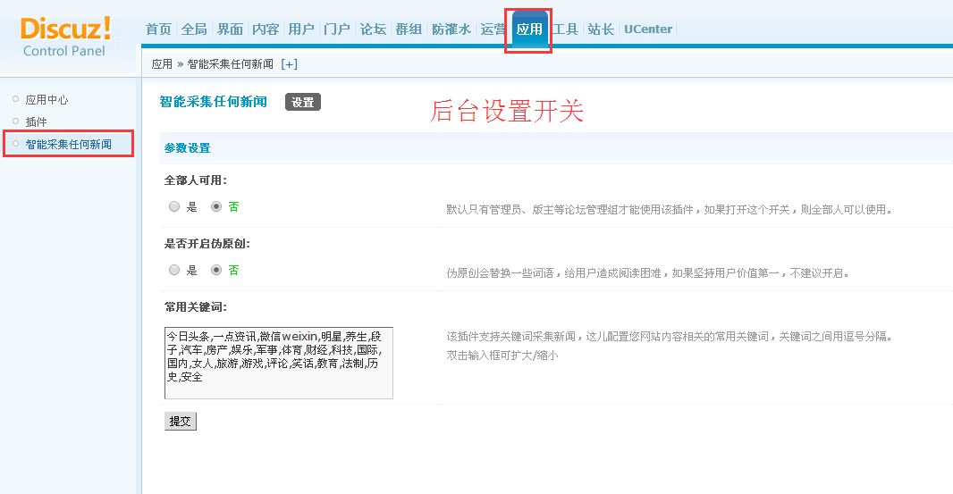
Task: Click the 是否开启伪原创 field label
Action: (207, 244)
